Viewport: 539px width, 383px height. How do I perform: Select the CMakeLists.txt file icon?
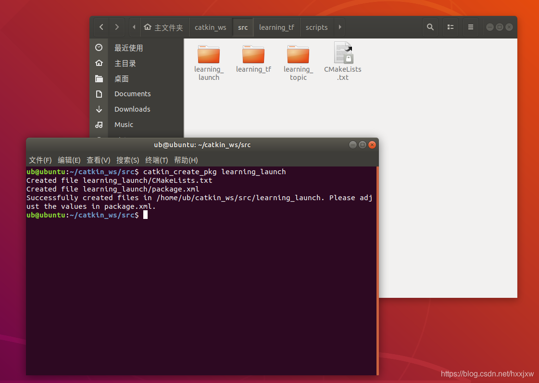pyautogui.click(x=343, y=52)
